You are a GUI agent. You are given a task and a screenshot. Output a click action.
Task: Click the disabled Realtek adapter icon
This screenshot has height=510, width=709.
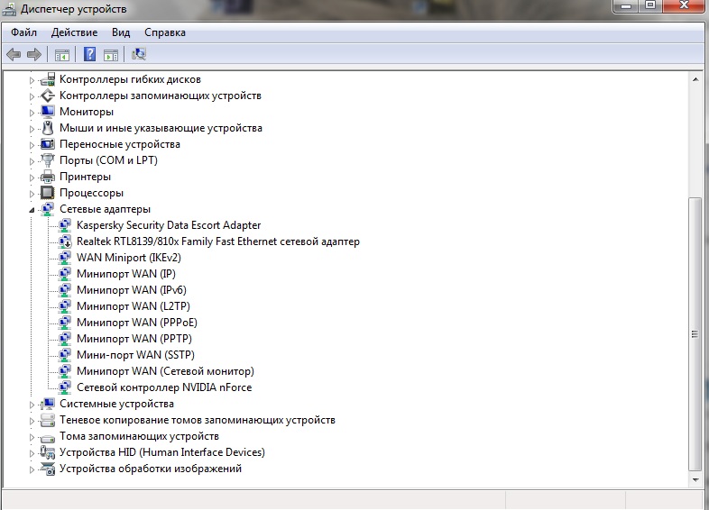coord(65,241)
